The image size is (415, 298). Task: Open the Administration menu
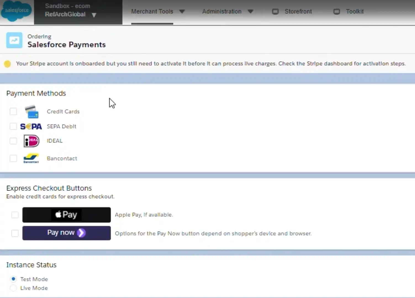(222, 12)
